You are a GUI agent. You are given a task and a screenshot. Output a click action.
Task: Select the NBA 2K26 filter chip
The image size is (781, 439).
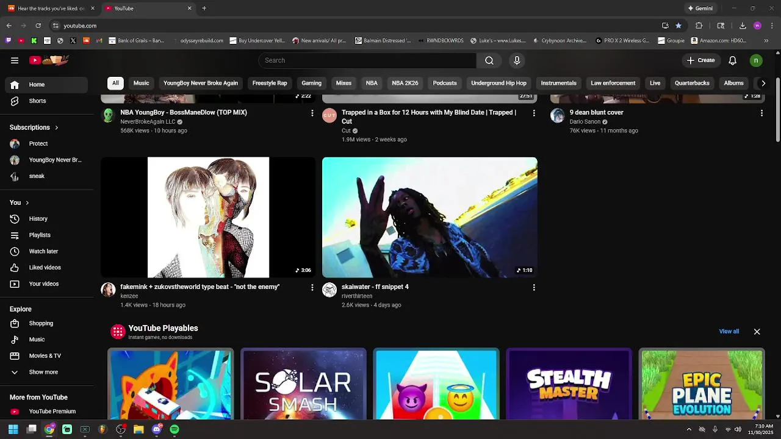[x=405, y=84]
